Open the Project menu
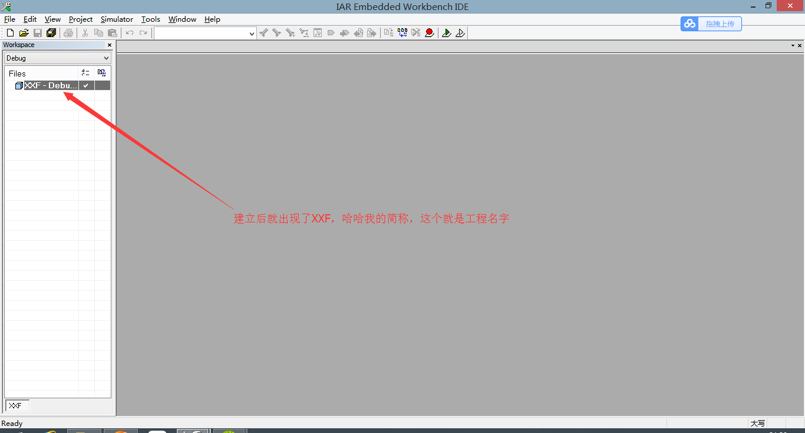805x433 pixels. [81, 19]
